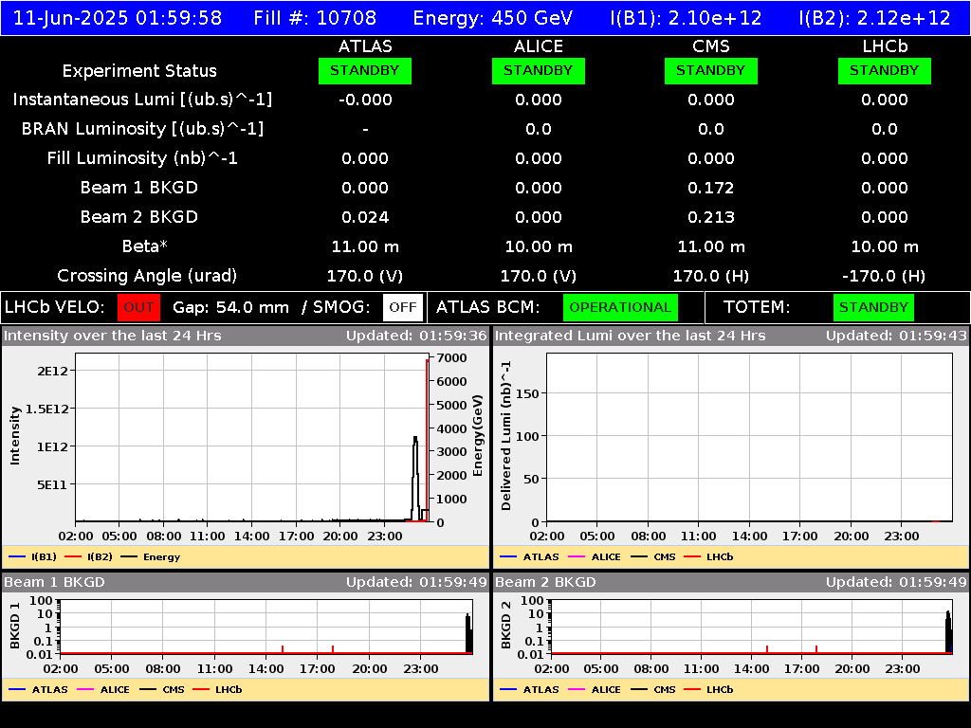Select the Energy: 450 GeV header field
Viewport: 971px width, 728px height.
coord(493,18)
